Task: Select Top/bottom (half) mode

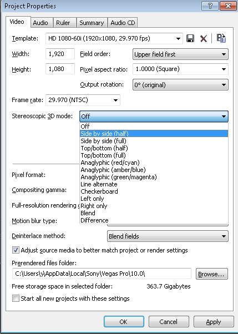Action: pos(154,148)
